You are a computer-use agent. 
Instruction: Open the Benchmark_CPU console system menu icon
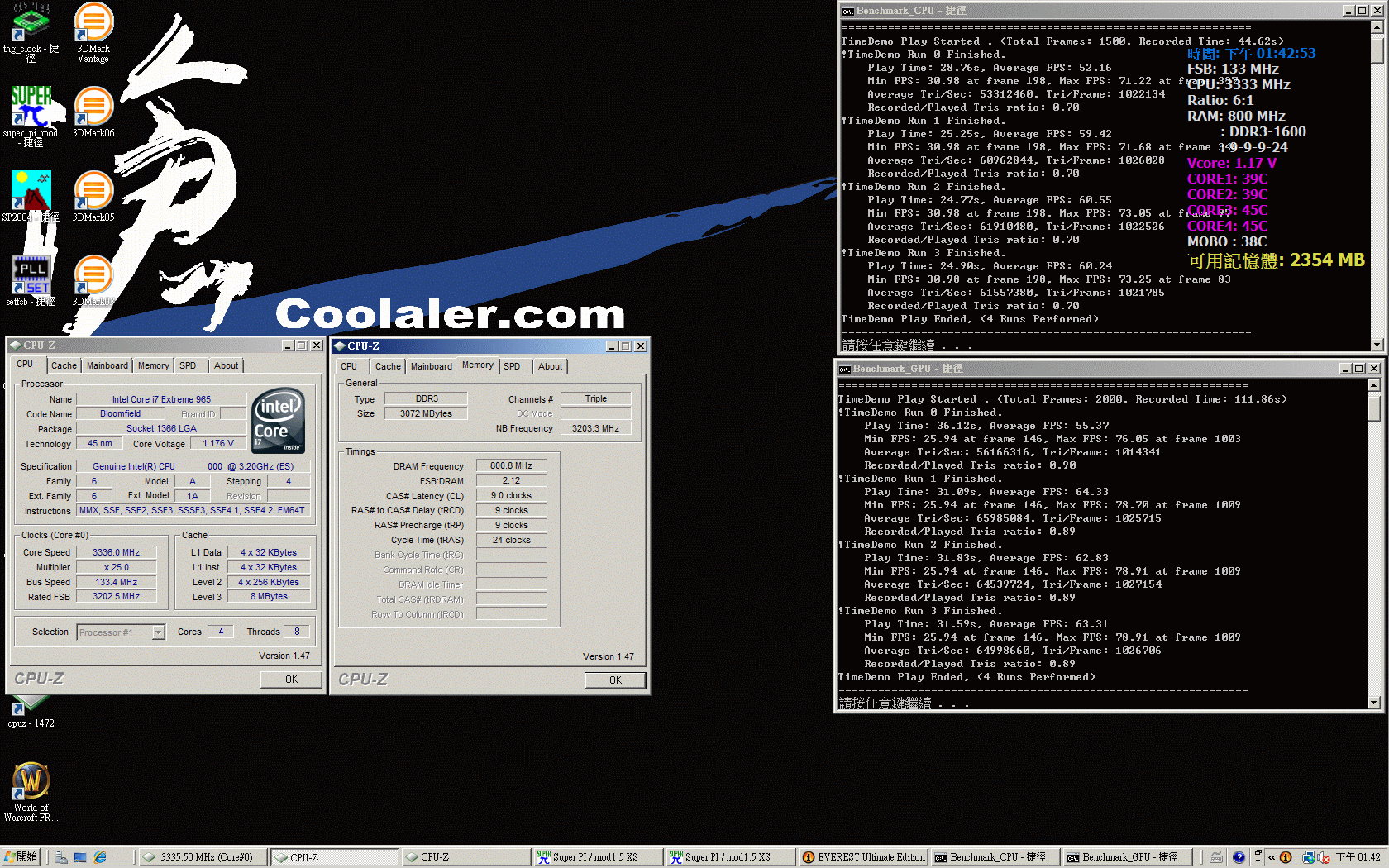pos(847,11)
